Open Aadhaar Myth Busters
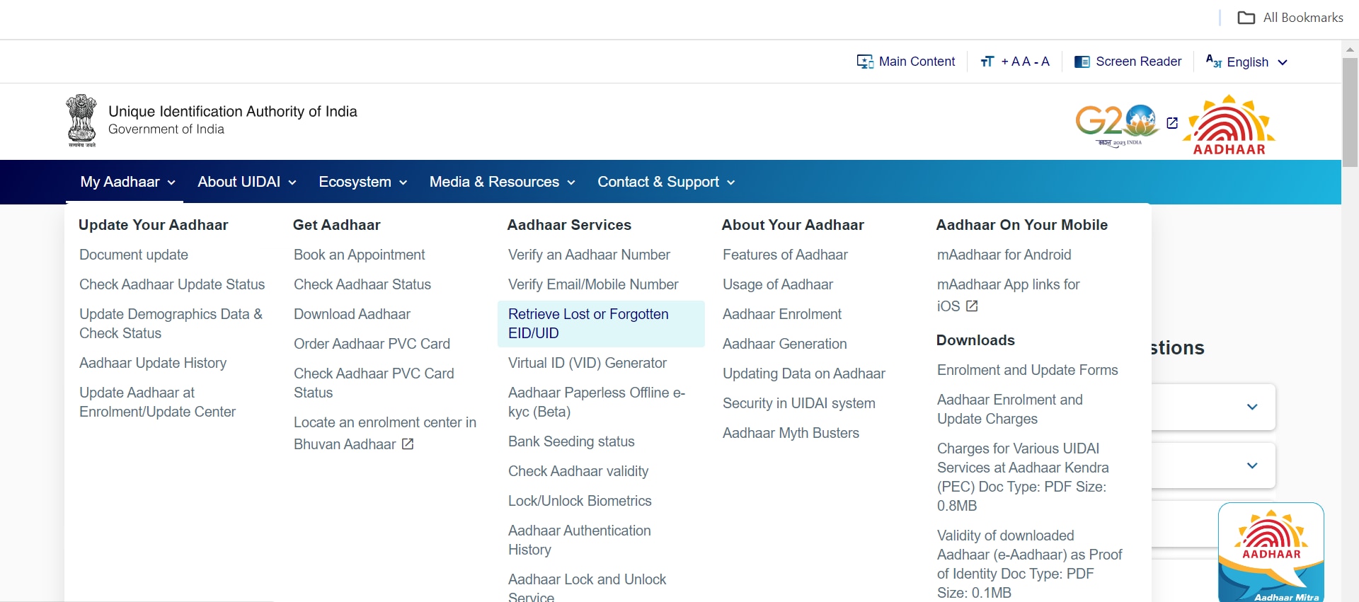 coord(791,433)
